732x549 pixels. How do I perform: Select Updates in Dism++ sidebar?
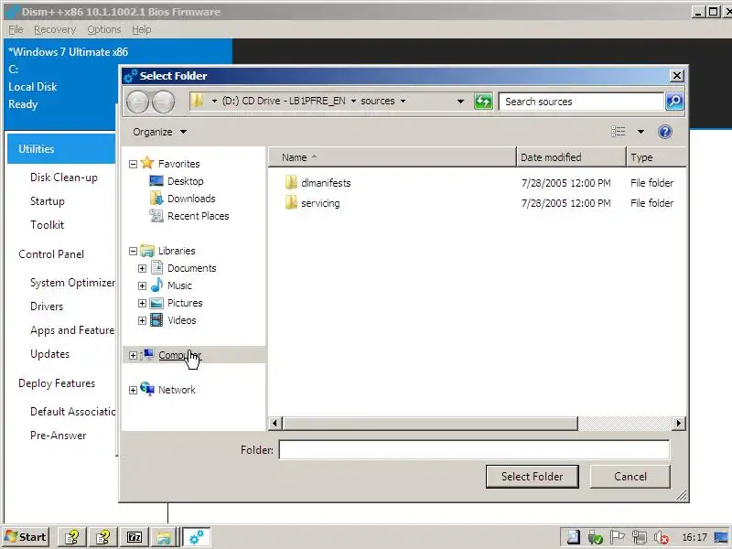coord(50,354)
